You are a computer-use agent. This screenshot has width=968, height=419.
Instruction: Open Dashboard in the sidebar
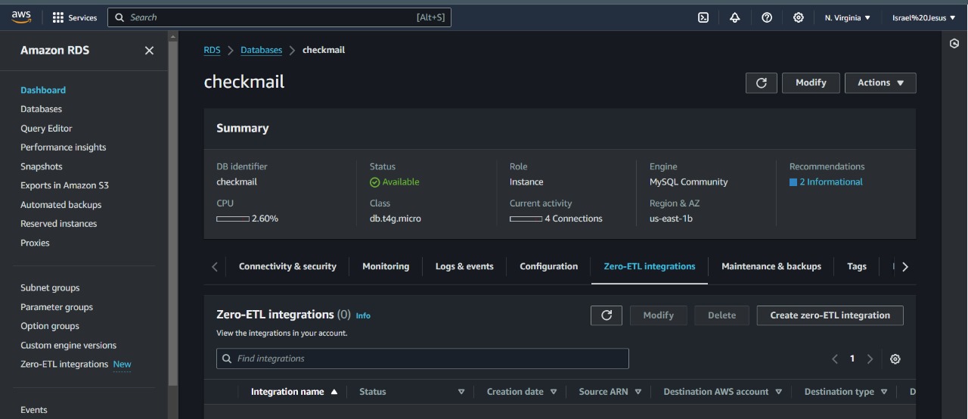tap(43, 90)
